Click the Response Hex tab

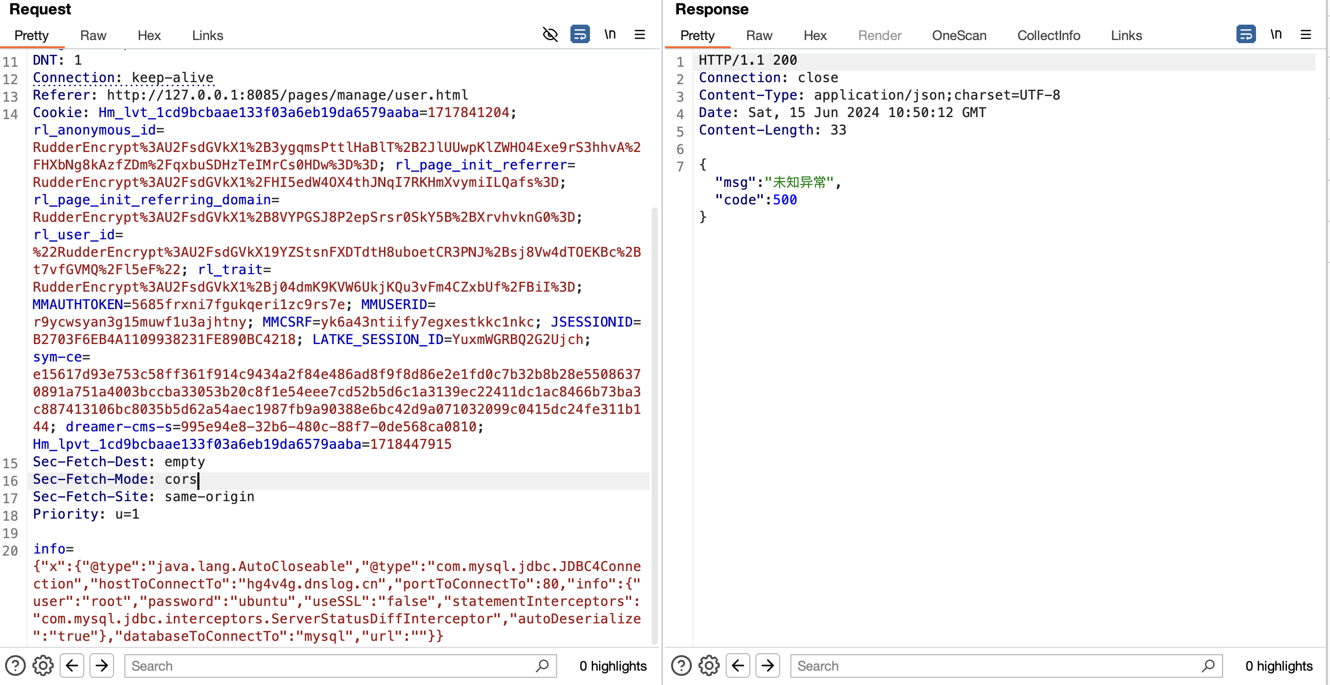[815, 35]
